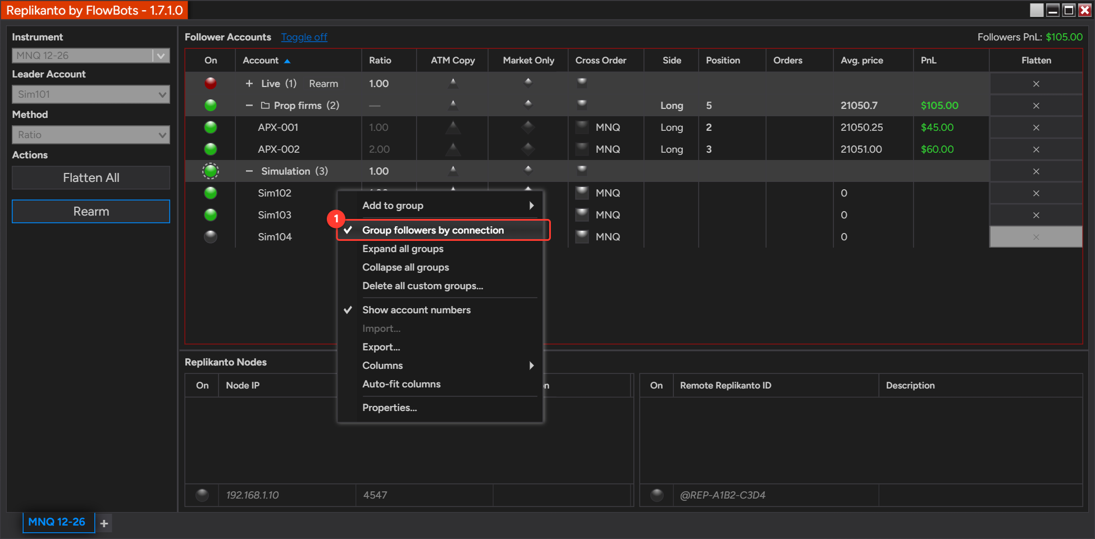This screenshot has height=539, width=1095.
Task: Flatten the Simulation group via X icon
Action: point(1036,171)
